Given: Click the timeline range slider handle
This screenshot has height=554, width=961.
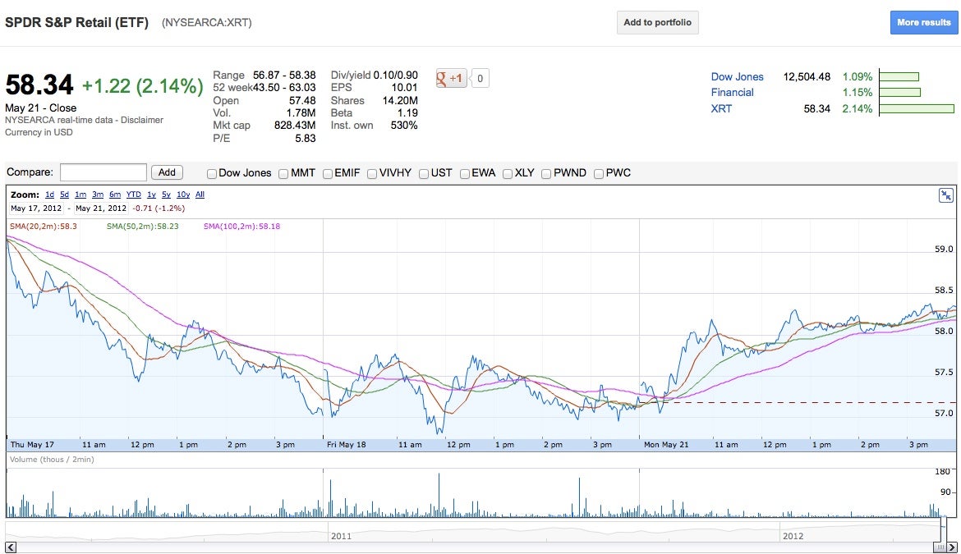Looking at the screenshot, I should [x=939, y=547].
